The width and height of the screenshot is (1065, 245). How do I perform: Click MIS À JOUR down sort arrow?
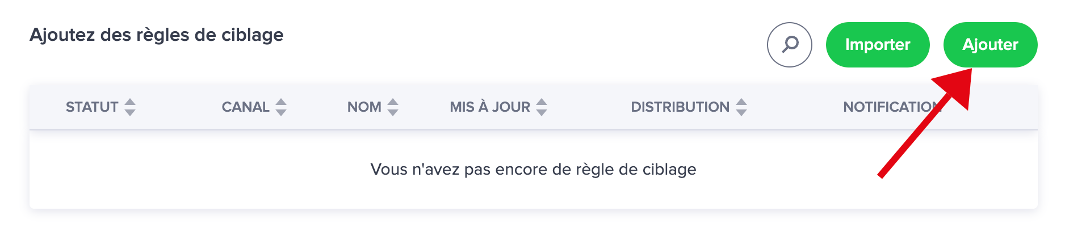(x=542, y=112)
